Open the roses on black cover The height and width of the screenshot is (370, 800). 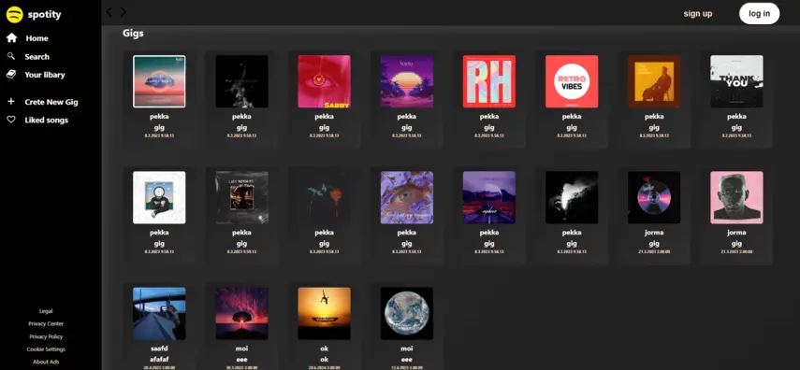(324, 197)
